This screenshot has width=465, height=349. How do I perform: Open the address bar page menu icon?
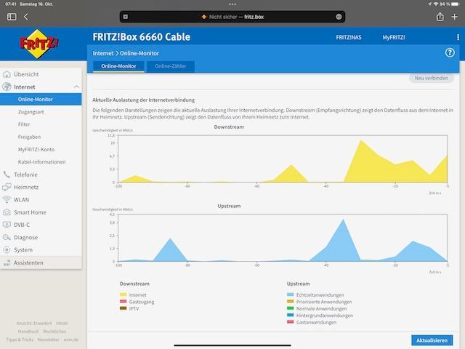click(x=339, y=17)
